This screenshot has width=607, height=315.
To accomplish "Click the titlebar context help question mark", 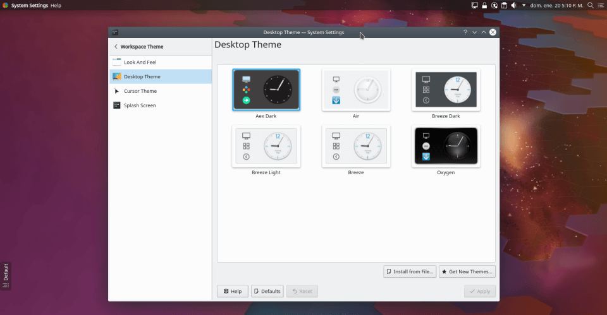I will click(465, 32).
